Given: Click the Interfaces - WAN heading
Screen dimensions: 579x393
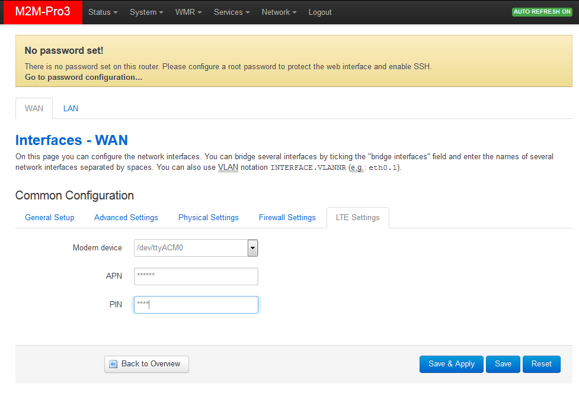Looking at the screenshot, I should point(72,140).
